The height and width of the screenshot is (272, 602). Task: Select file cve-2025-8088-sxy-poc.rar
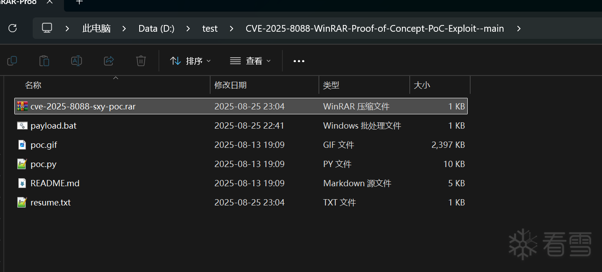(x=241, y=106)
